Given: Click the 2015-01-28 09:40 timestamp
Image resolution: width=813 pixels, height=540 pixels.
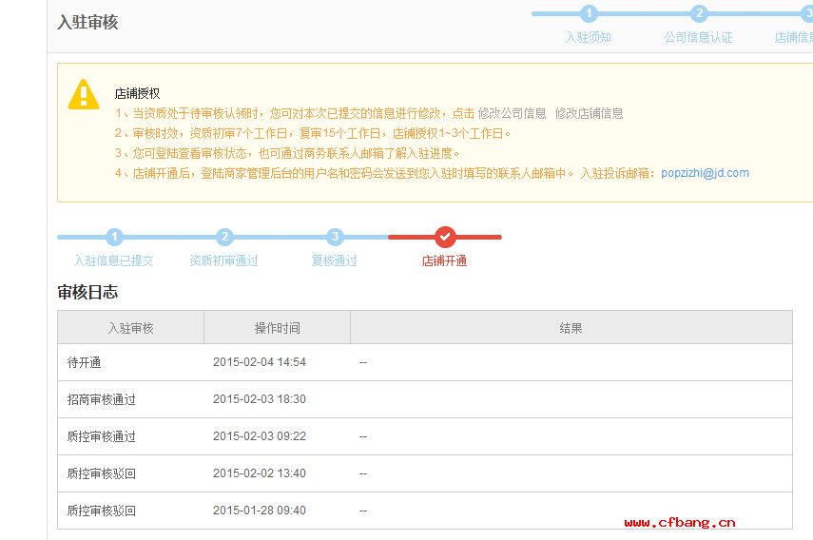Looking at the screenshot, I should [259, 511].
